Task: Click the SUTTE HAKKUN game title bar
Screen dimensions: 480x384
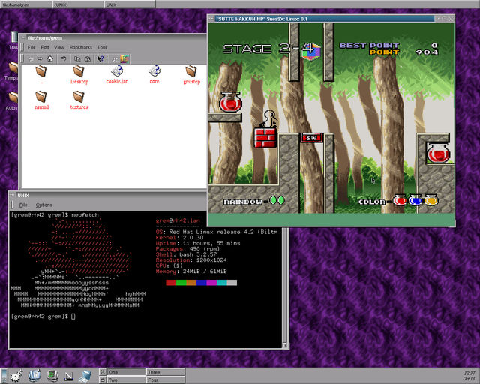Action: [325, 19]
